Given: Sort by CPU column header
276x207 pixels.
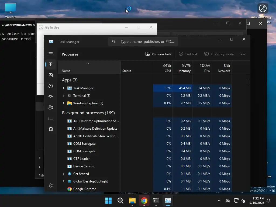Looking at the screenshot, I should coord(163,68).
